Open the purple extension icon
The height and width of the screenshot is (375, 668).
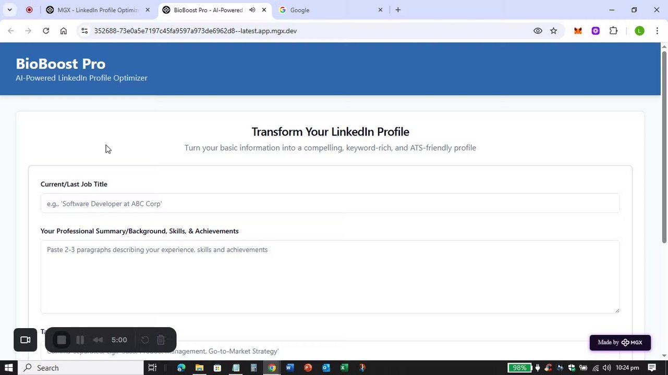click(x=596, y=31)
